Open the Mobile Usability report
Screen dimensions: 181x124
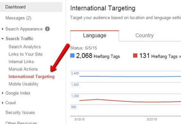tap(24, 84)
